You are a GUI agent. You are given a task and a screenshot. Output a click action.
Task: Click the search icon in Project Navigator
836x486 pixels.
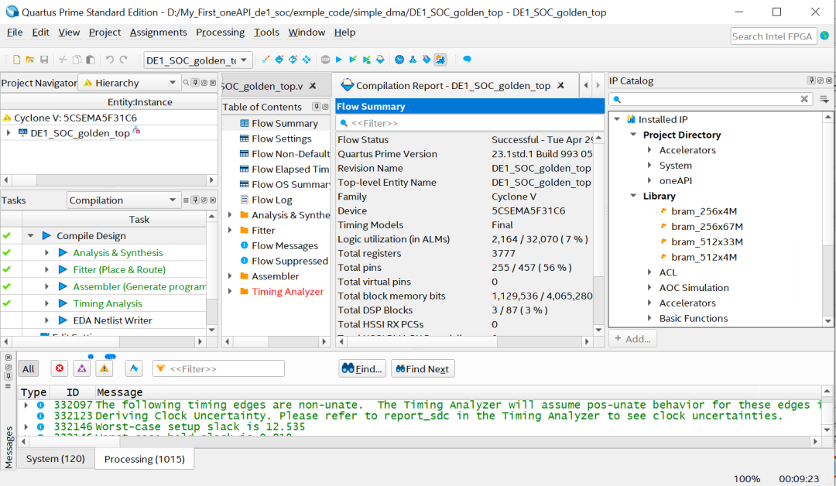point(186,83)
